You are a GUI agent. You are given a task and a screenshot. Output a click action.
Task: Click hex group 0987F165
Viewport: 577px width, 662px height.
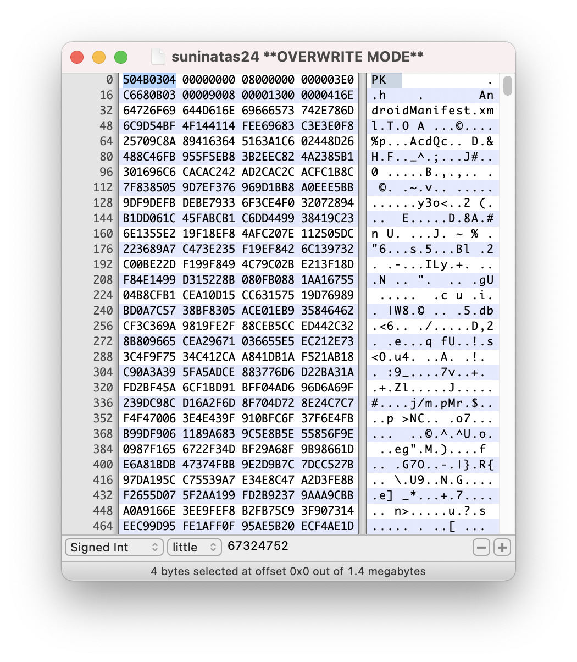tap(149, 449)
